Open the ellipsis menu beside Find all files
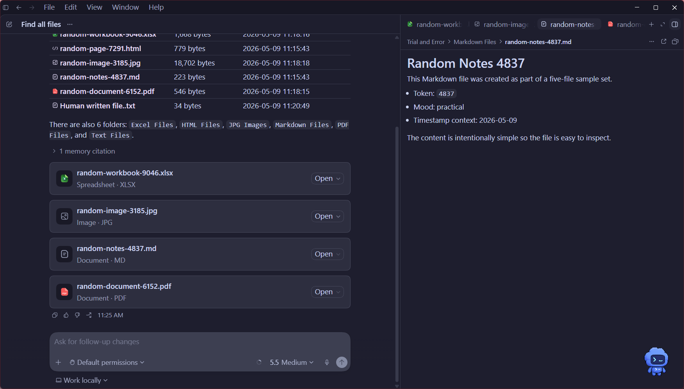 [70, 24]
